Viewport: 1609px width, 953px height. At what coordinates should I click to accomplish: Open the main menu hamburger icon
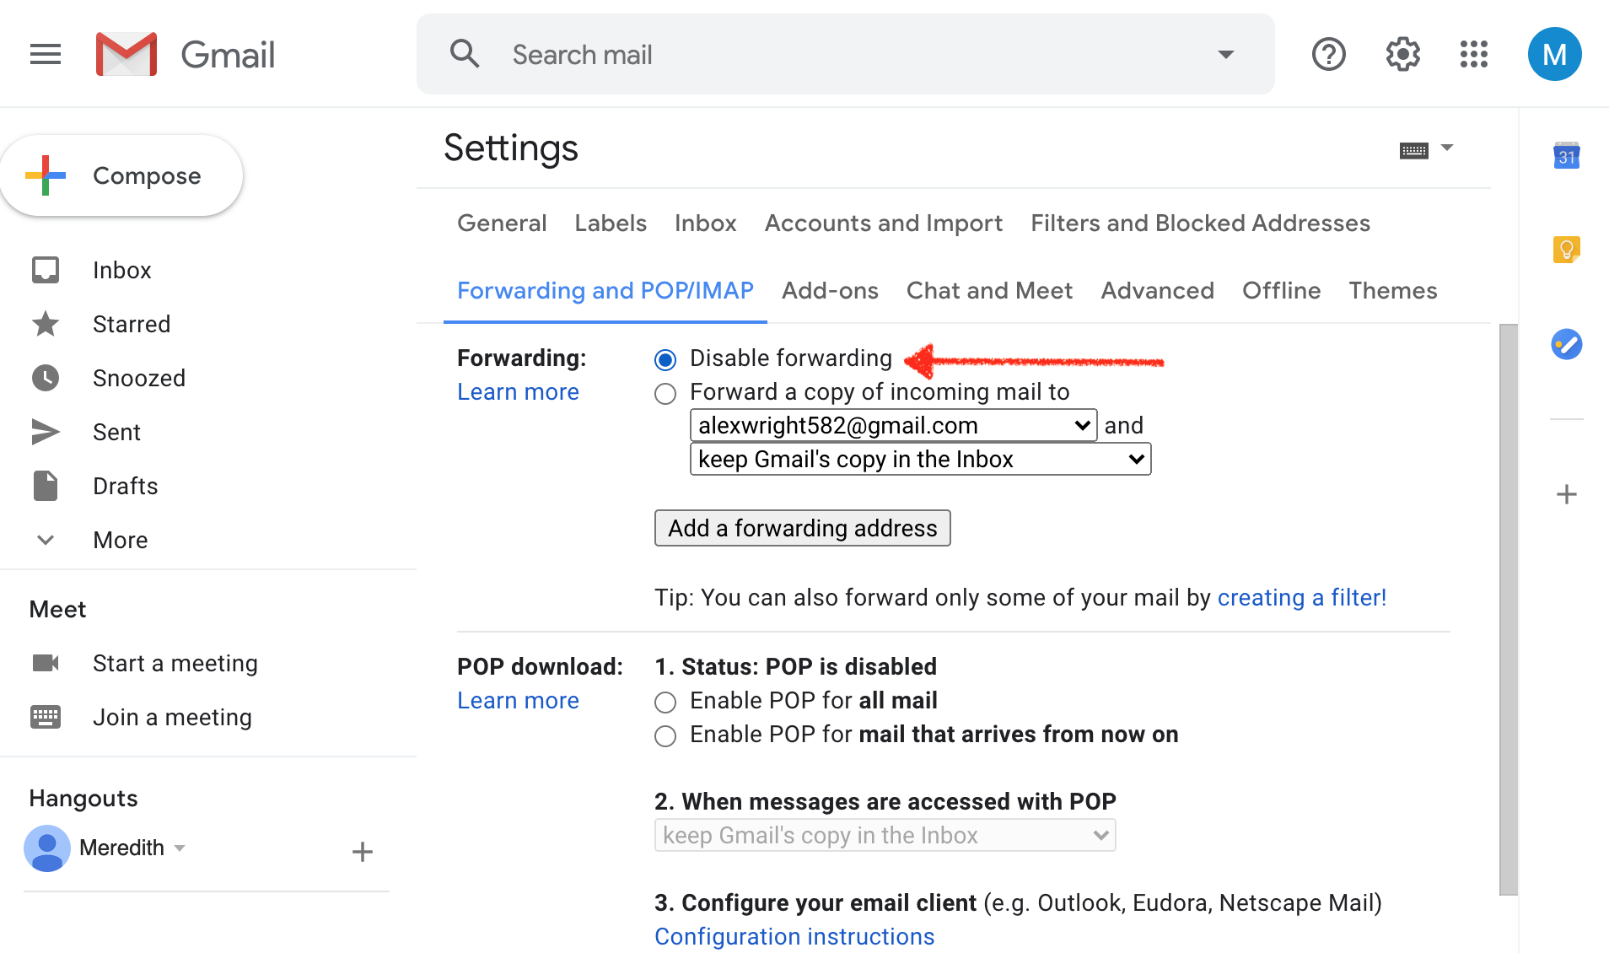[x=46, y=55]
